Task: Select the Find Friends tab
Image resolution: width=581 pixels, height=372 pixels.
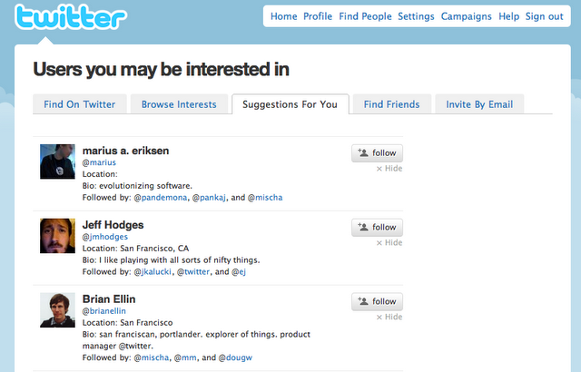Action: 391,104
